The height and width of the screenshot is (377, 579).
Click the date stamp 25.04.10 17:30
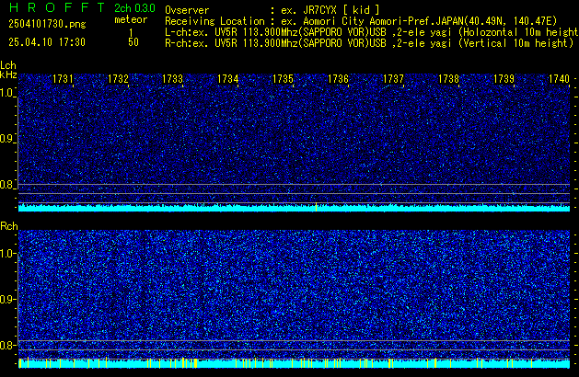click(x=47, y=42)
